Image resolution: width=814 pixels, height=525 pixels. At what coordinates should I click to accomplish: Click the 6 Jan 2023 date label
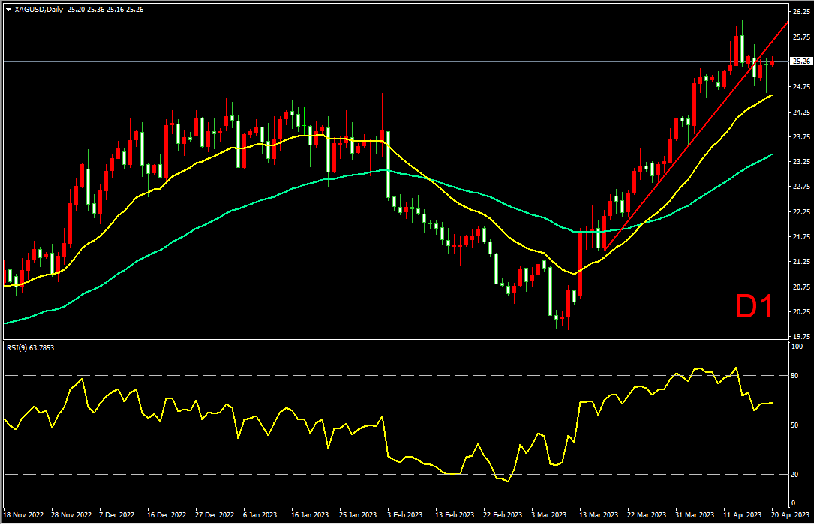tap(260, 515)
